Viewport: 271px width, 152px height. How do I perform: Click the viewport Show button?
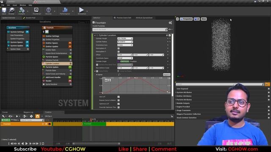pyautogui.click(x=204, y=19)
